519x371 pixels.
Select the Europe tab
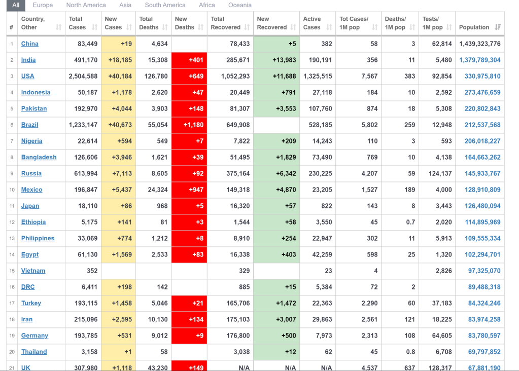[x=43, y=5]
